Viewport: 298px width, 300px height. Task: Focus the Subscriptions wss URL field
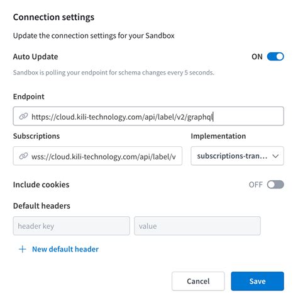click(97, 156)
